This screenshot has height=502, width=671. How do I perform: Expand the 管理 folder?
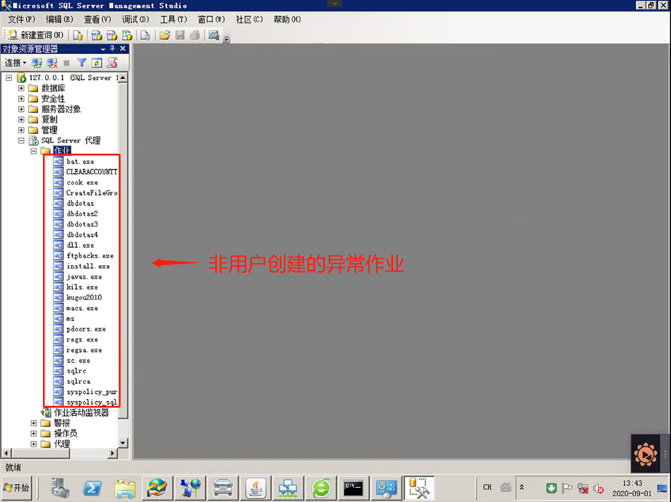coord(21,130)
